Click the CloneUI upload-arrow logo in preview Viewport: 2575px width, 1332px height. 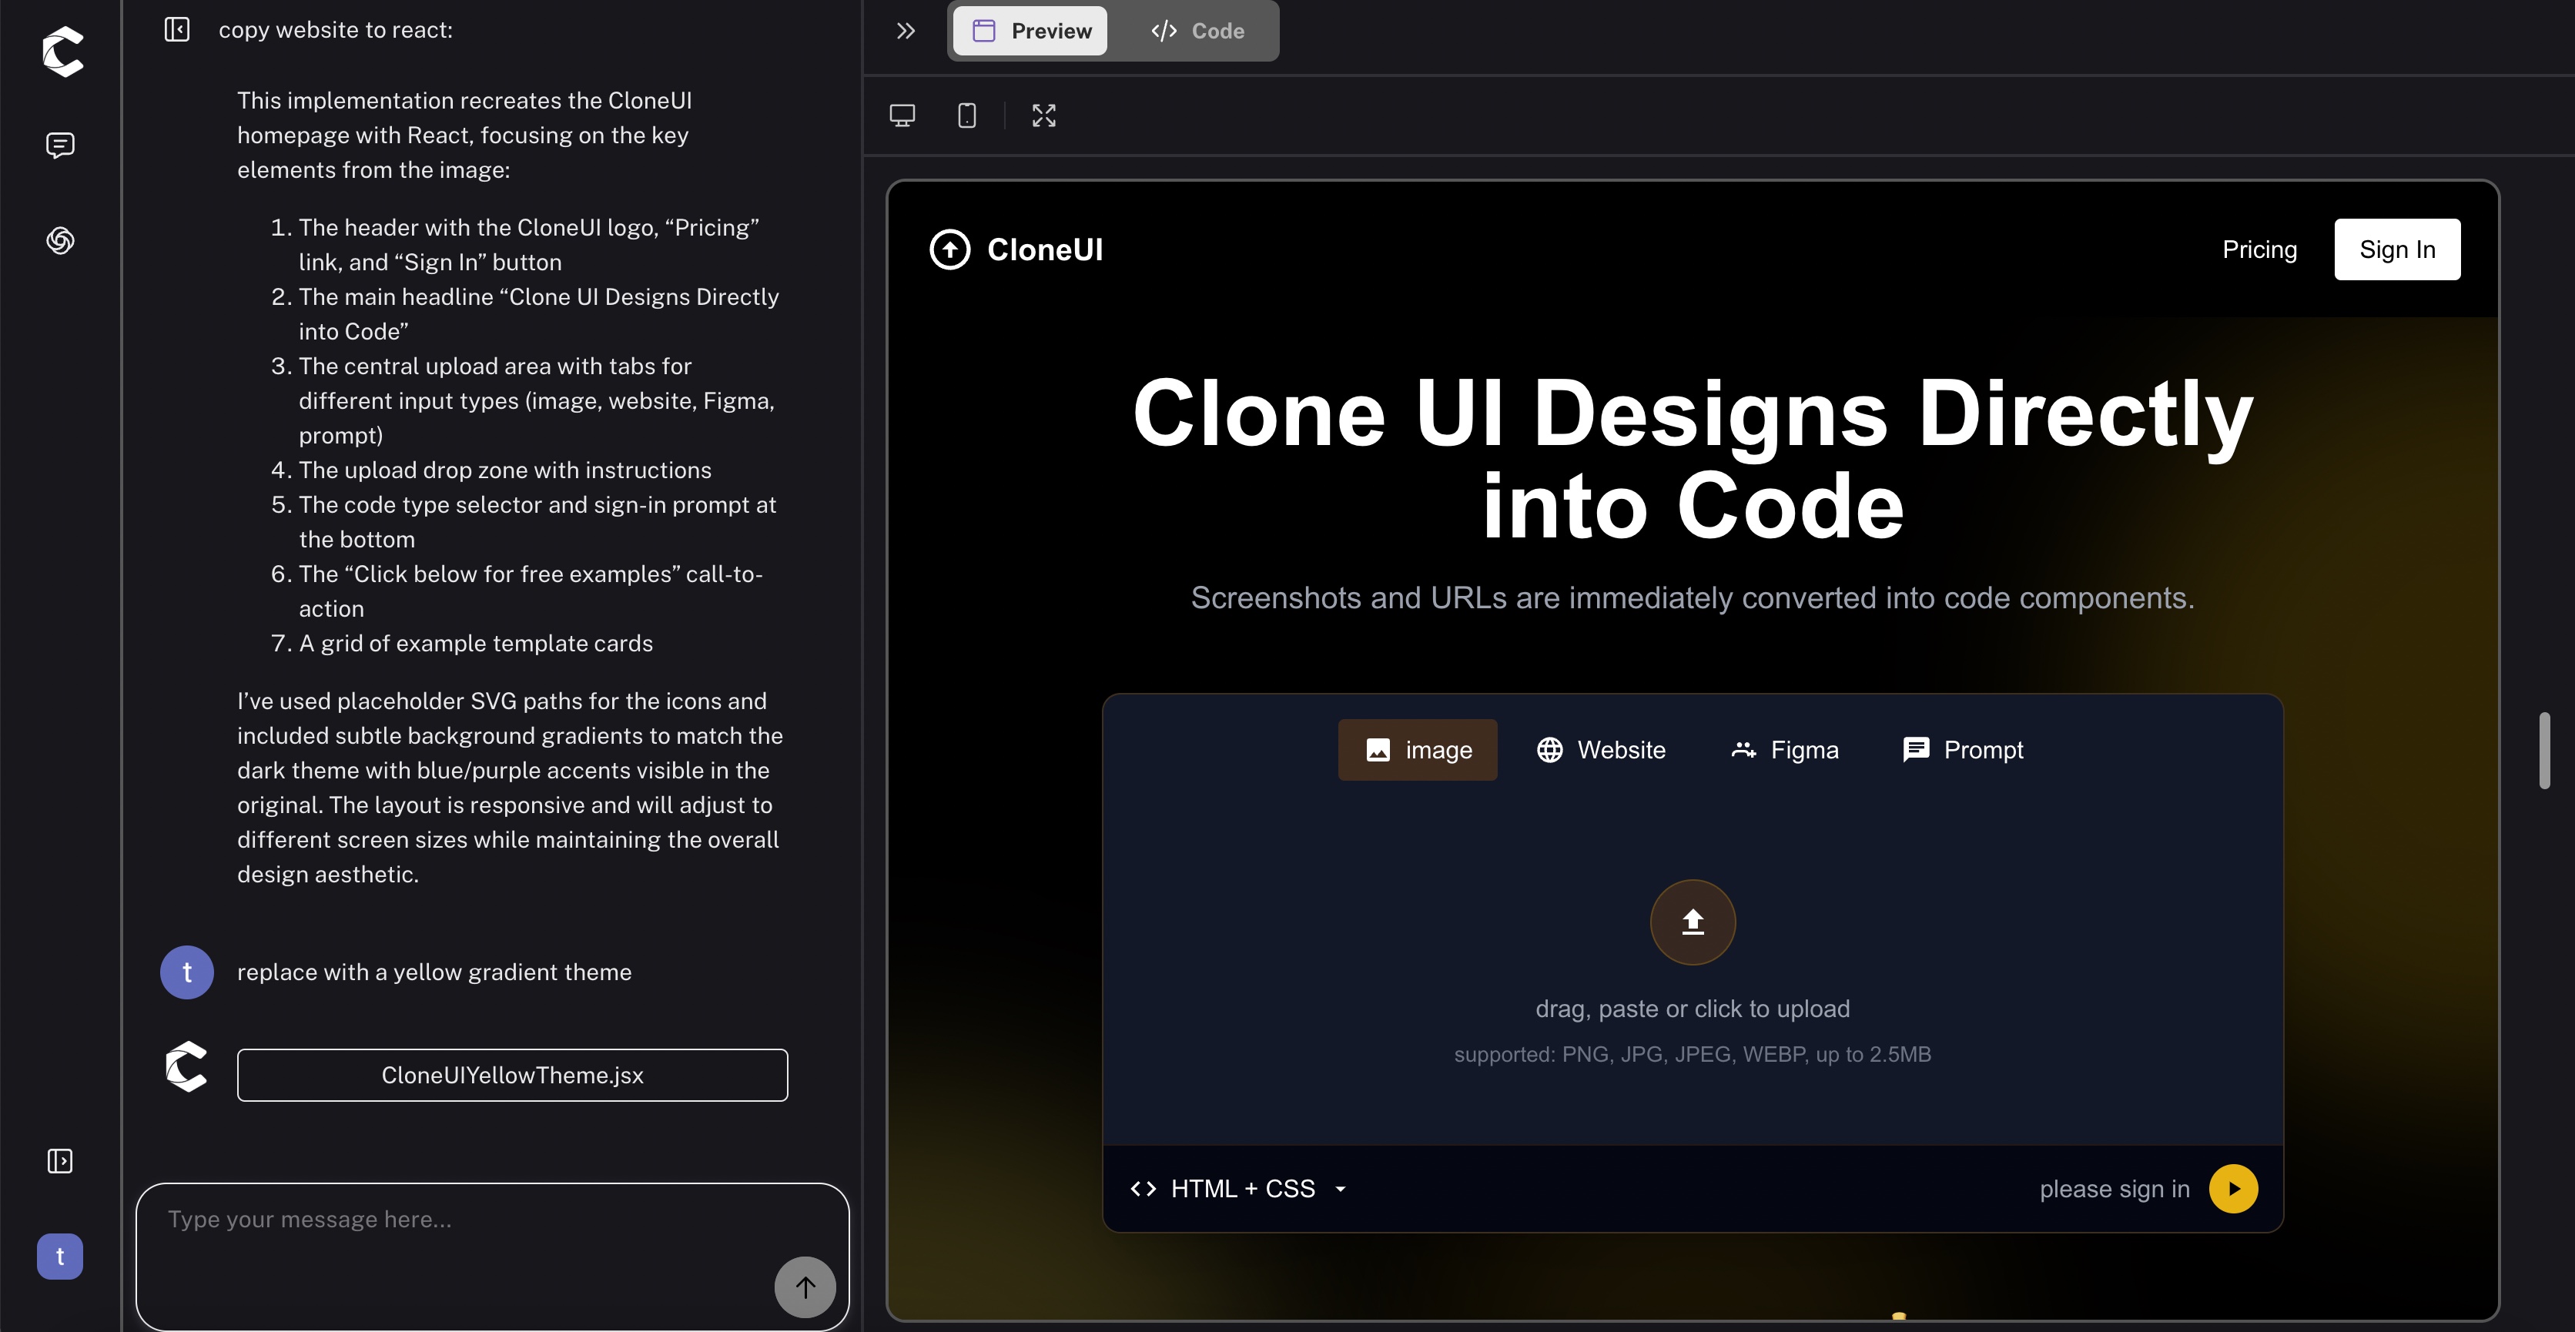pos(949,249)
